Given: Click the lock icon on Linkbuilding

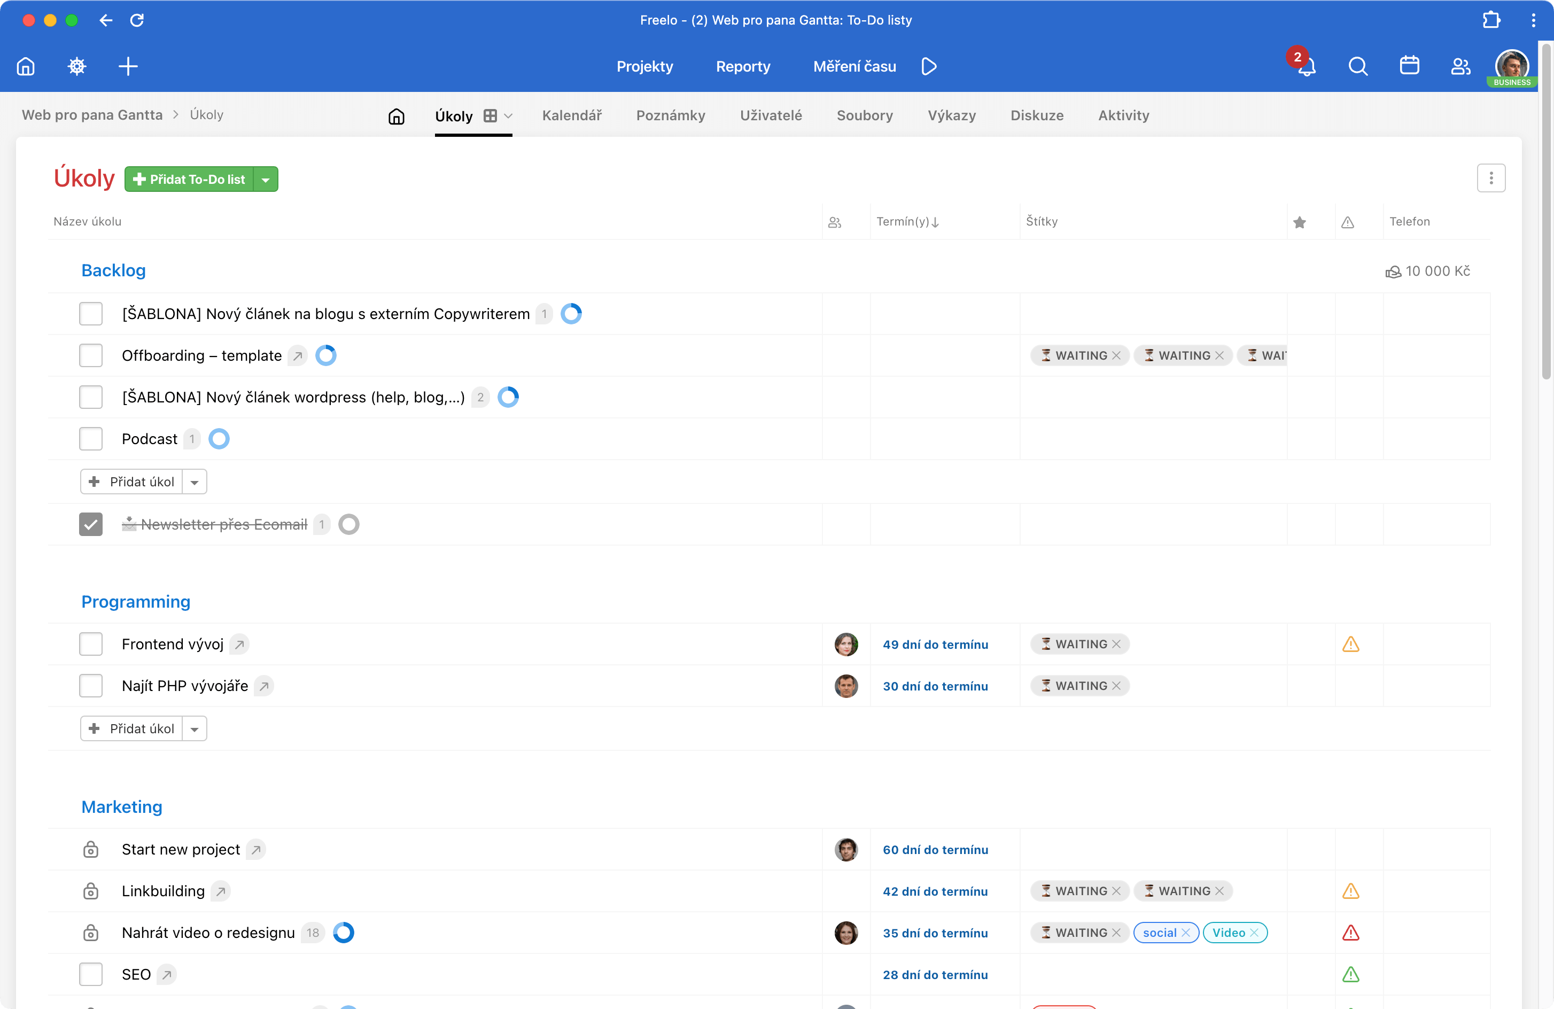Looking at the screenshot, I should [x=91, y=891].
